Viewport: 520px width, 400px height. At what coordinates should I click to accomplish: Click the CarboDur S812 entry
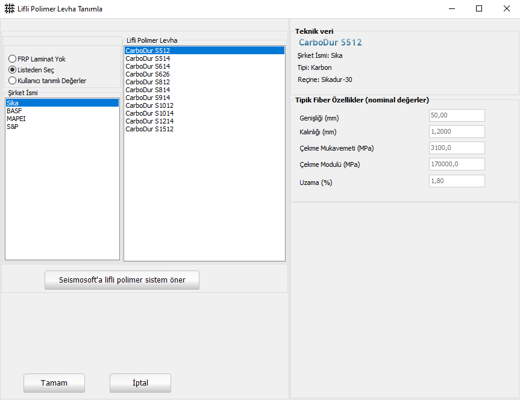204,82
